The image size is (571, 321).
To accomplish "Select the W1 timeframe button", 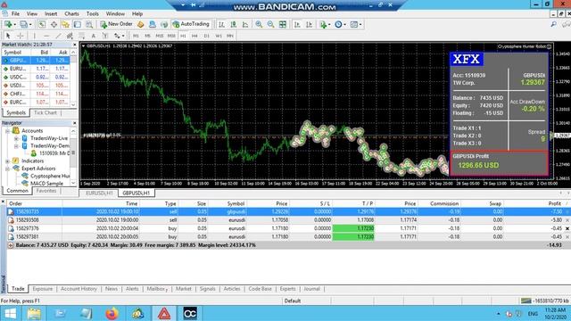I will (219, 36).
